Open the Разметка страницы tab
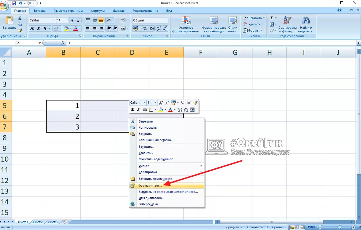 (68, 11)
